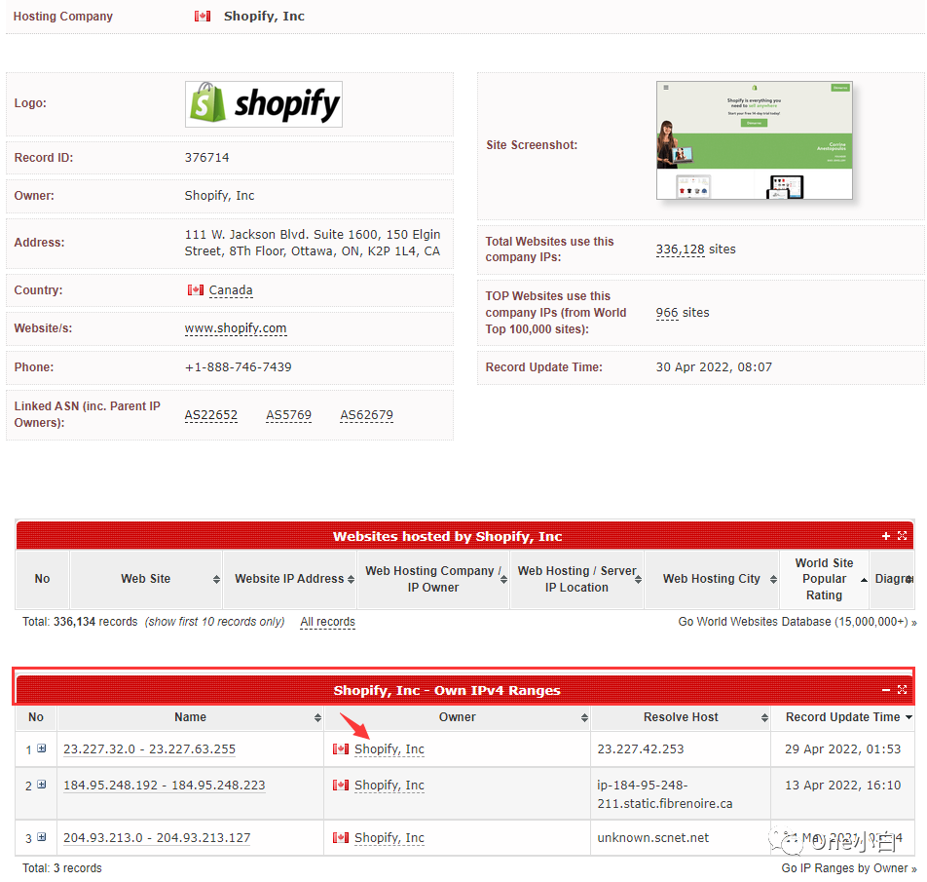The height and width of the screenshot is (882, 927).
Task: Sort by World Site Popular Rating
Action: coord(824,579)
